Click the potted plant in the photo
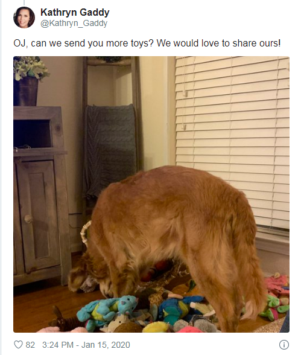The height and width of the screenshot is (355, 301). 28,81
